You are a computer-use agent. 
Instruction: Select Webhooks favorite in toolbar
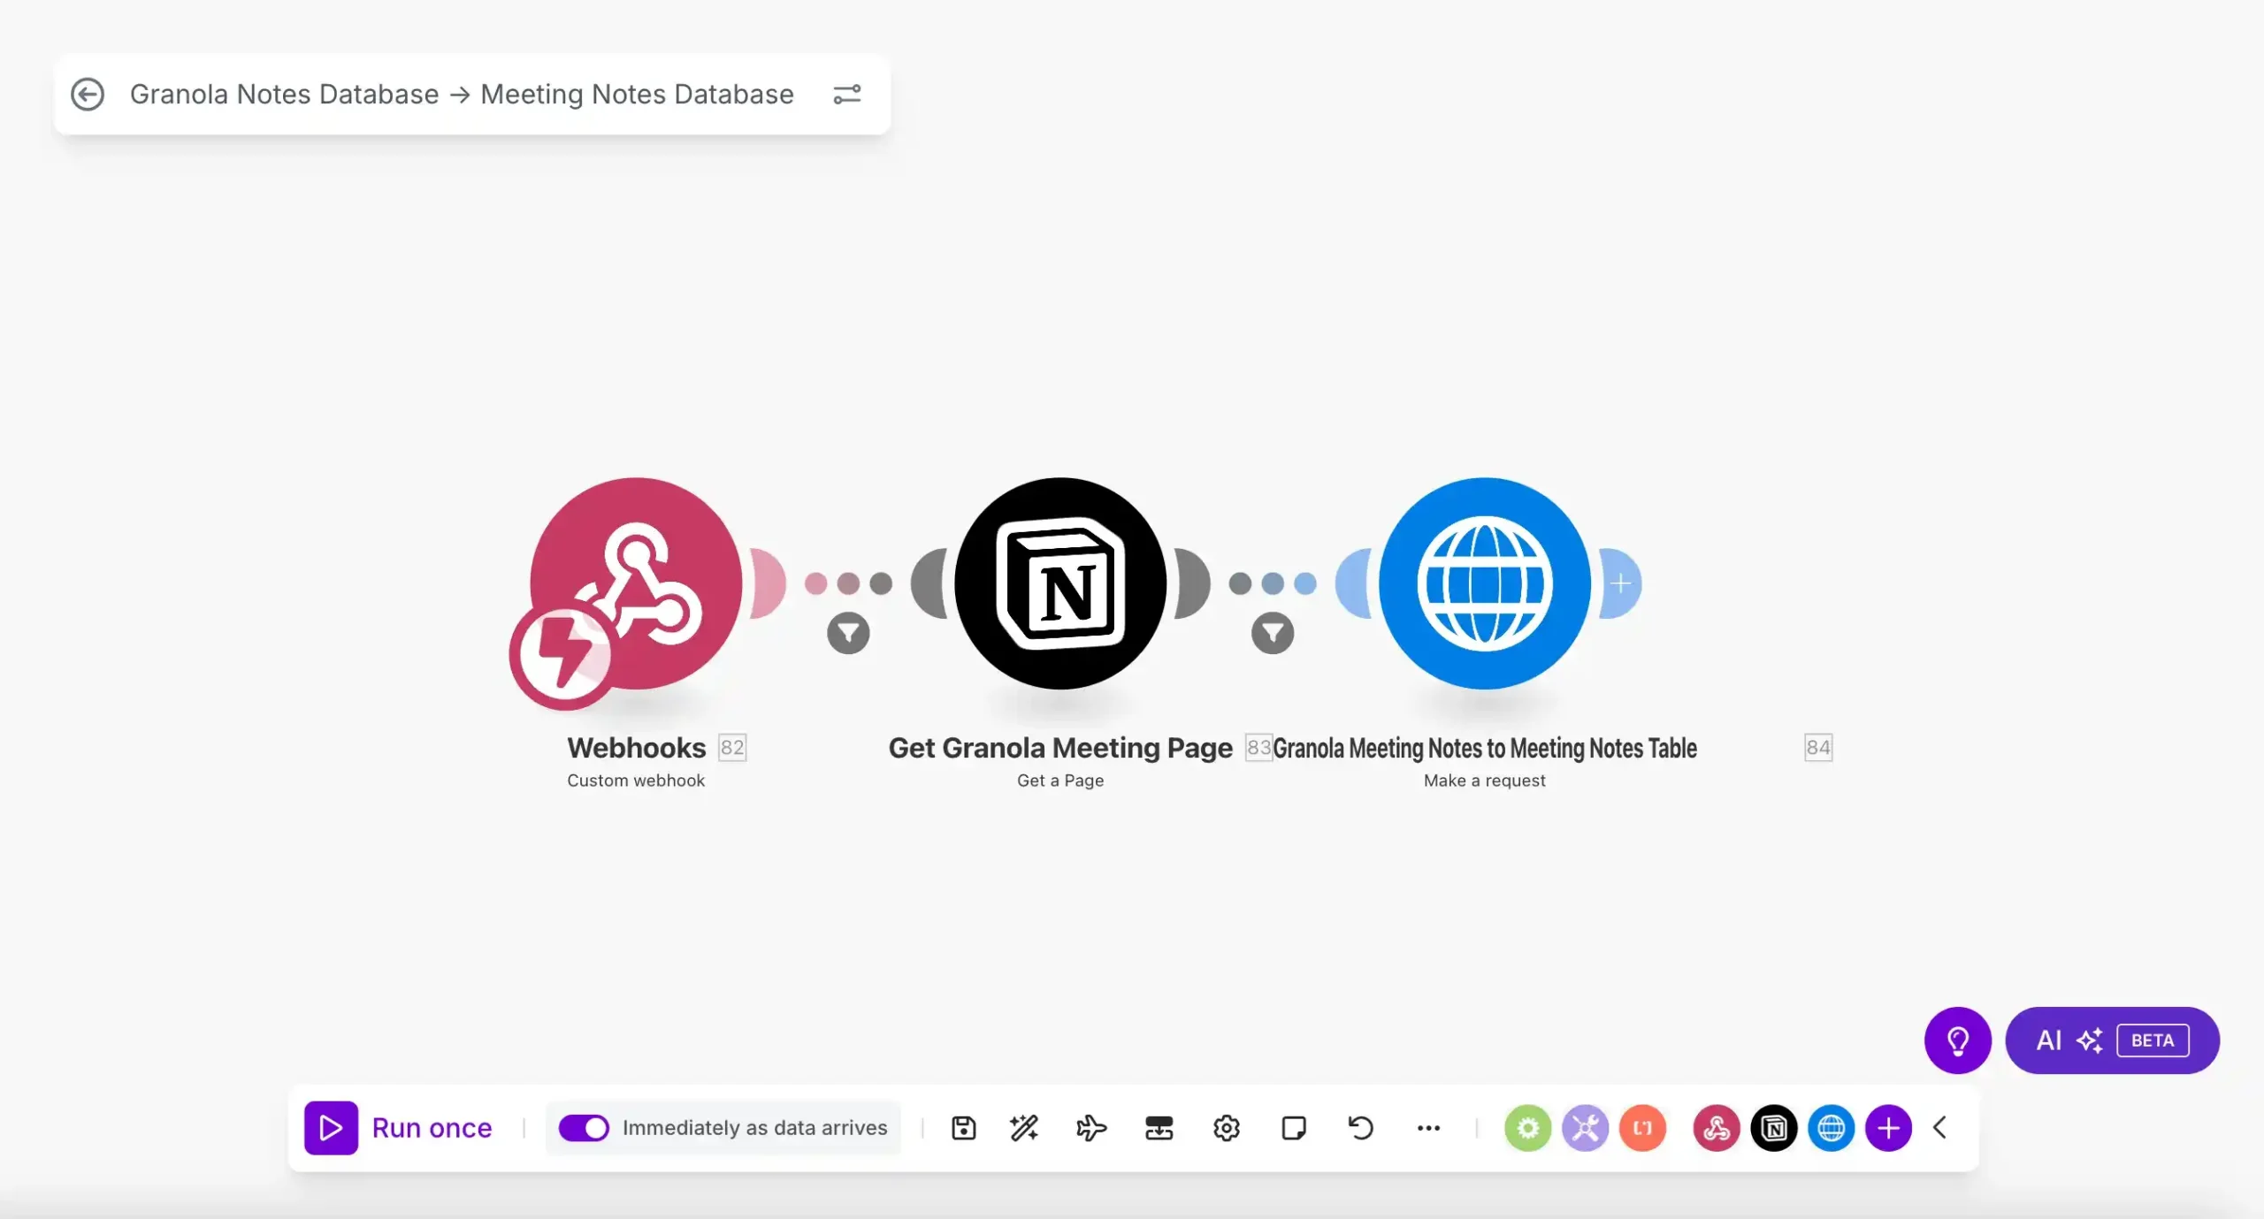point(1717,1128)
